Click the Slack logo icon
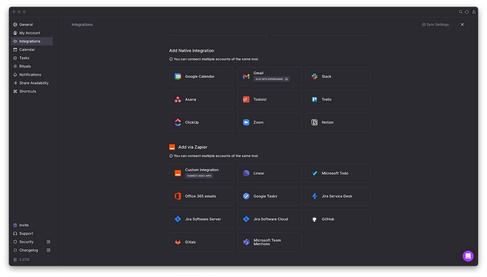The width and height of the screenshot is (487, 277). point(315,77)
